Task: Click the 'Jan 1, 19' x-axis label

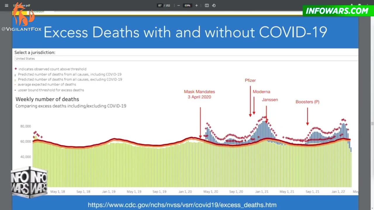Action: [109, 192]
